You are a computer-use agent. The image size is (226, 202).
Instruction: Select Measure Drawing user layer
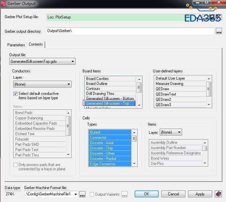(180, 84)
